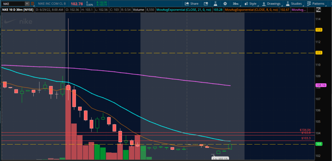This screenshot has height=161, width=332.
Task: Click the yellow 111 price level tag
Action: click(x=319, y=53)
